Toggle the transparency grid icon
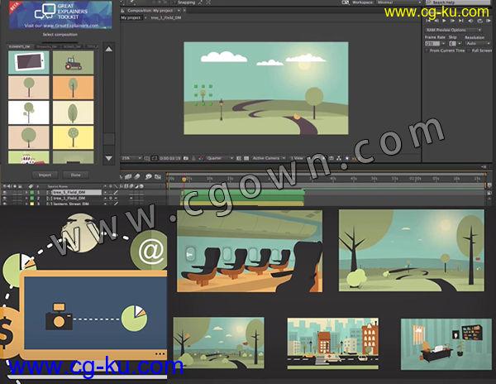This screenshot has width=496, height=384. (x=246, y=158)
